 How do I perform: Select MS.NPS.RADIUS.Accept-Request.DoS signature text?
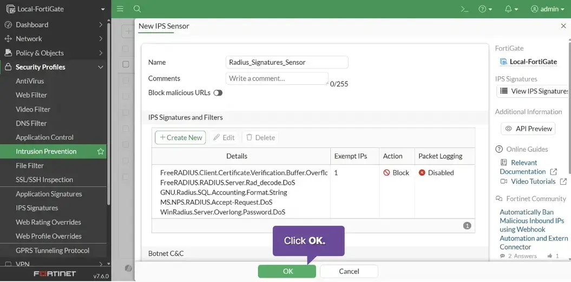(216, 202)
